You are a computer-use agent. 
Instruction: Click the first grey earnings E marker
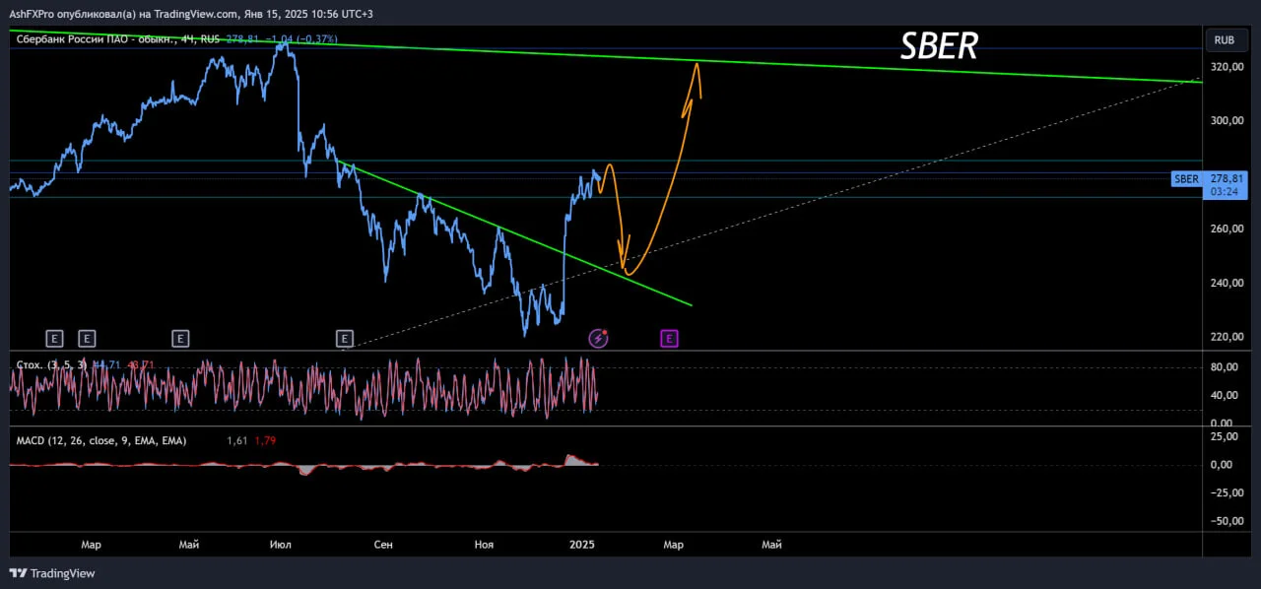pyautogui.click(x=54, y=339)
